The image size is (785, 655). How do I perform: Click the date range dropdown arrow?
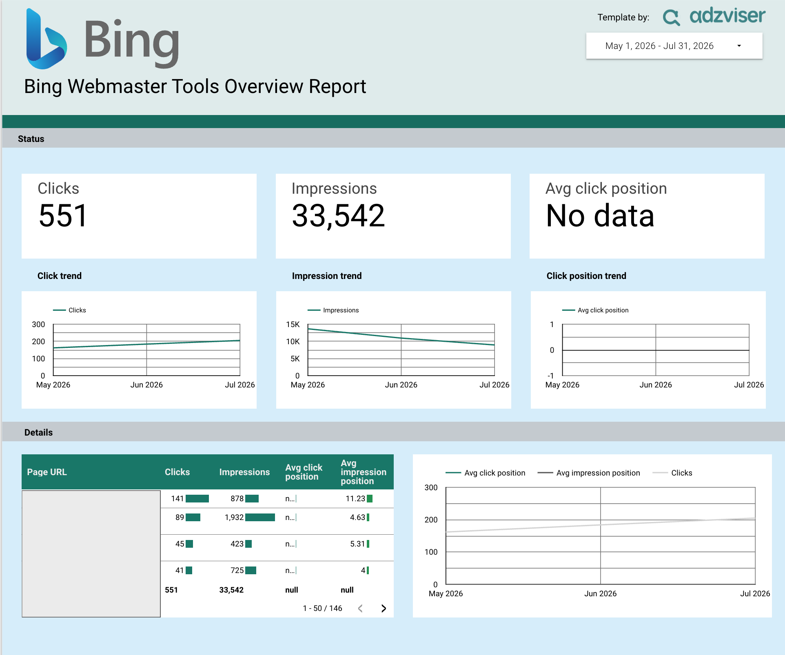tap(739, 46)
